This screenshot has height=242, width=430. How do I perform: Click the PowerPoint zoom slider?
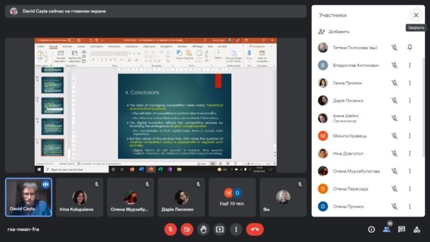coord(253,164)
